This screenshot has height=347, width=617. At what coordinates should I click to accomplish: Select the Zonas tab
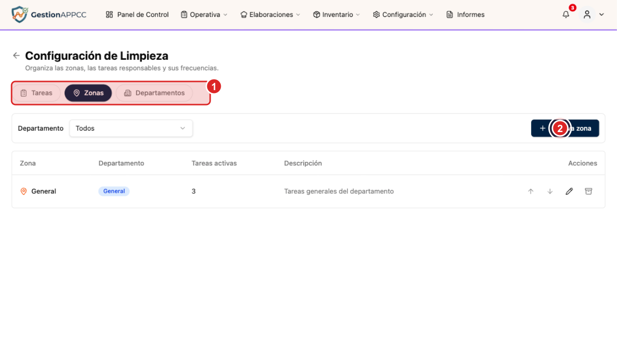(x=88, y=93)
